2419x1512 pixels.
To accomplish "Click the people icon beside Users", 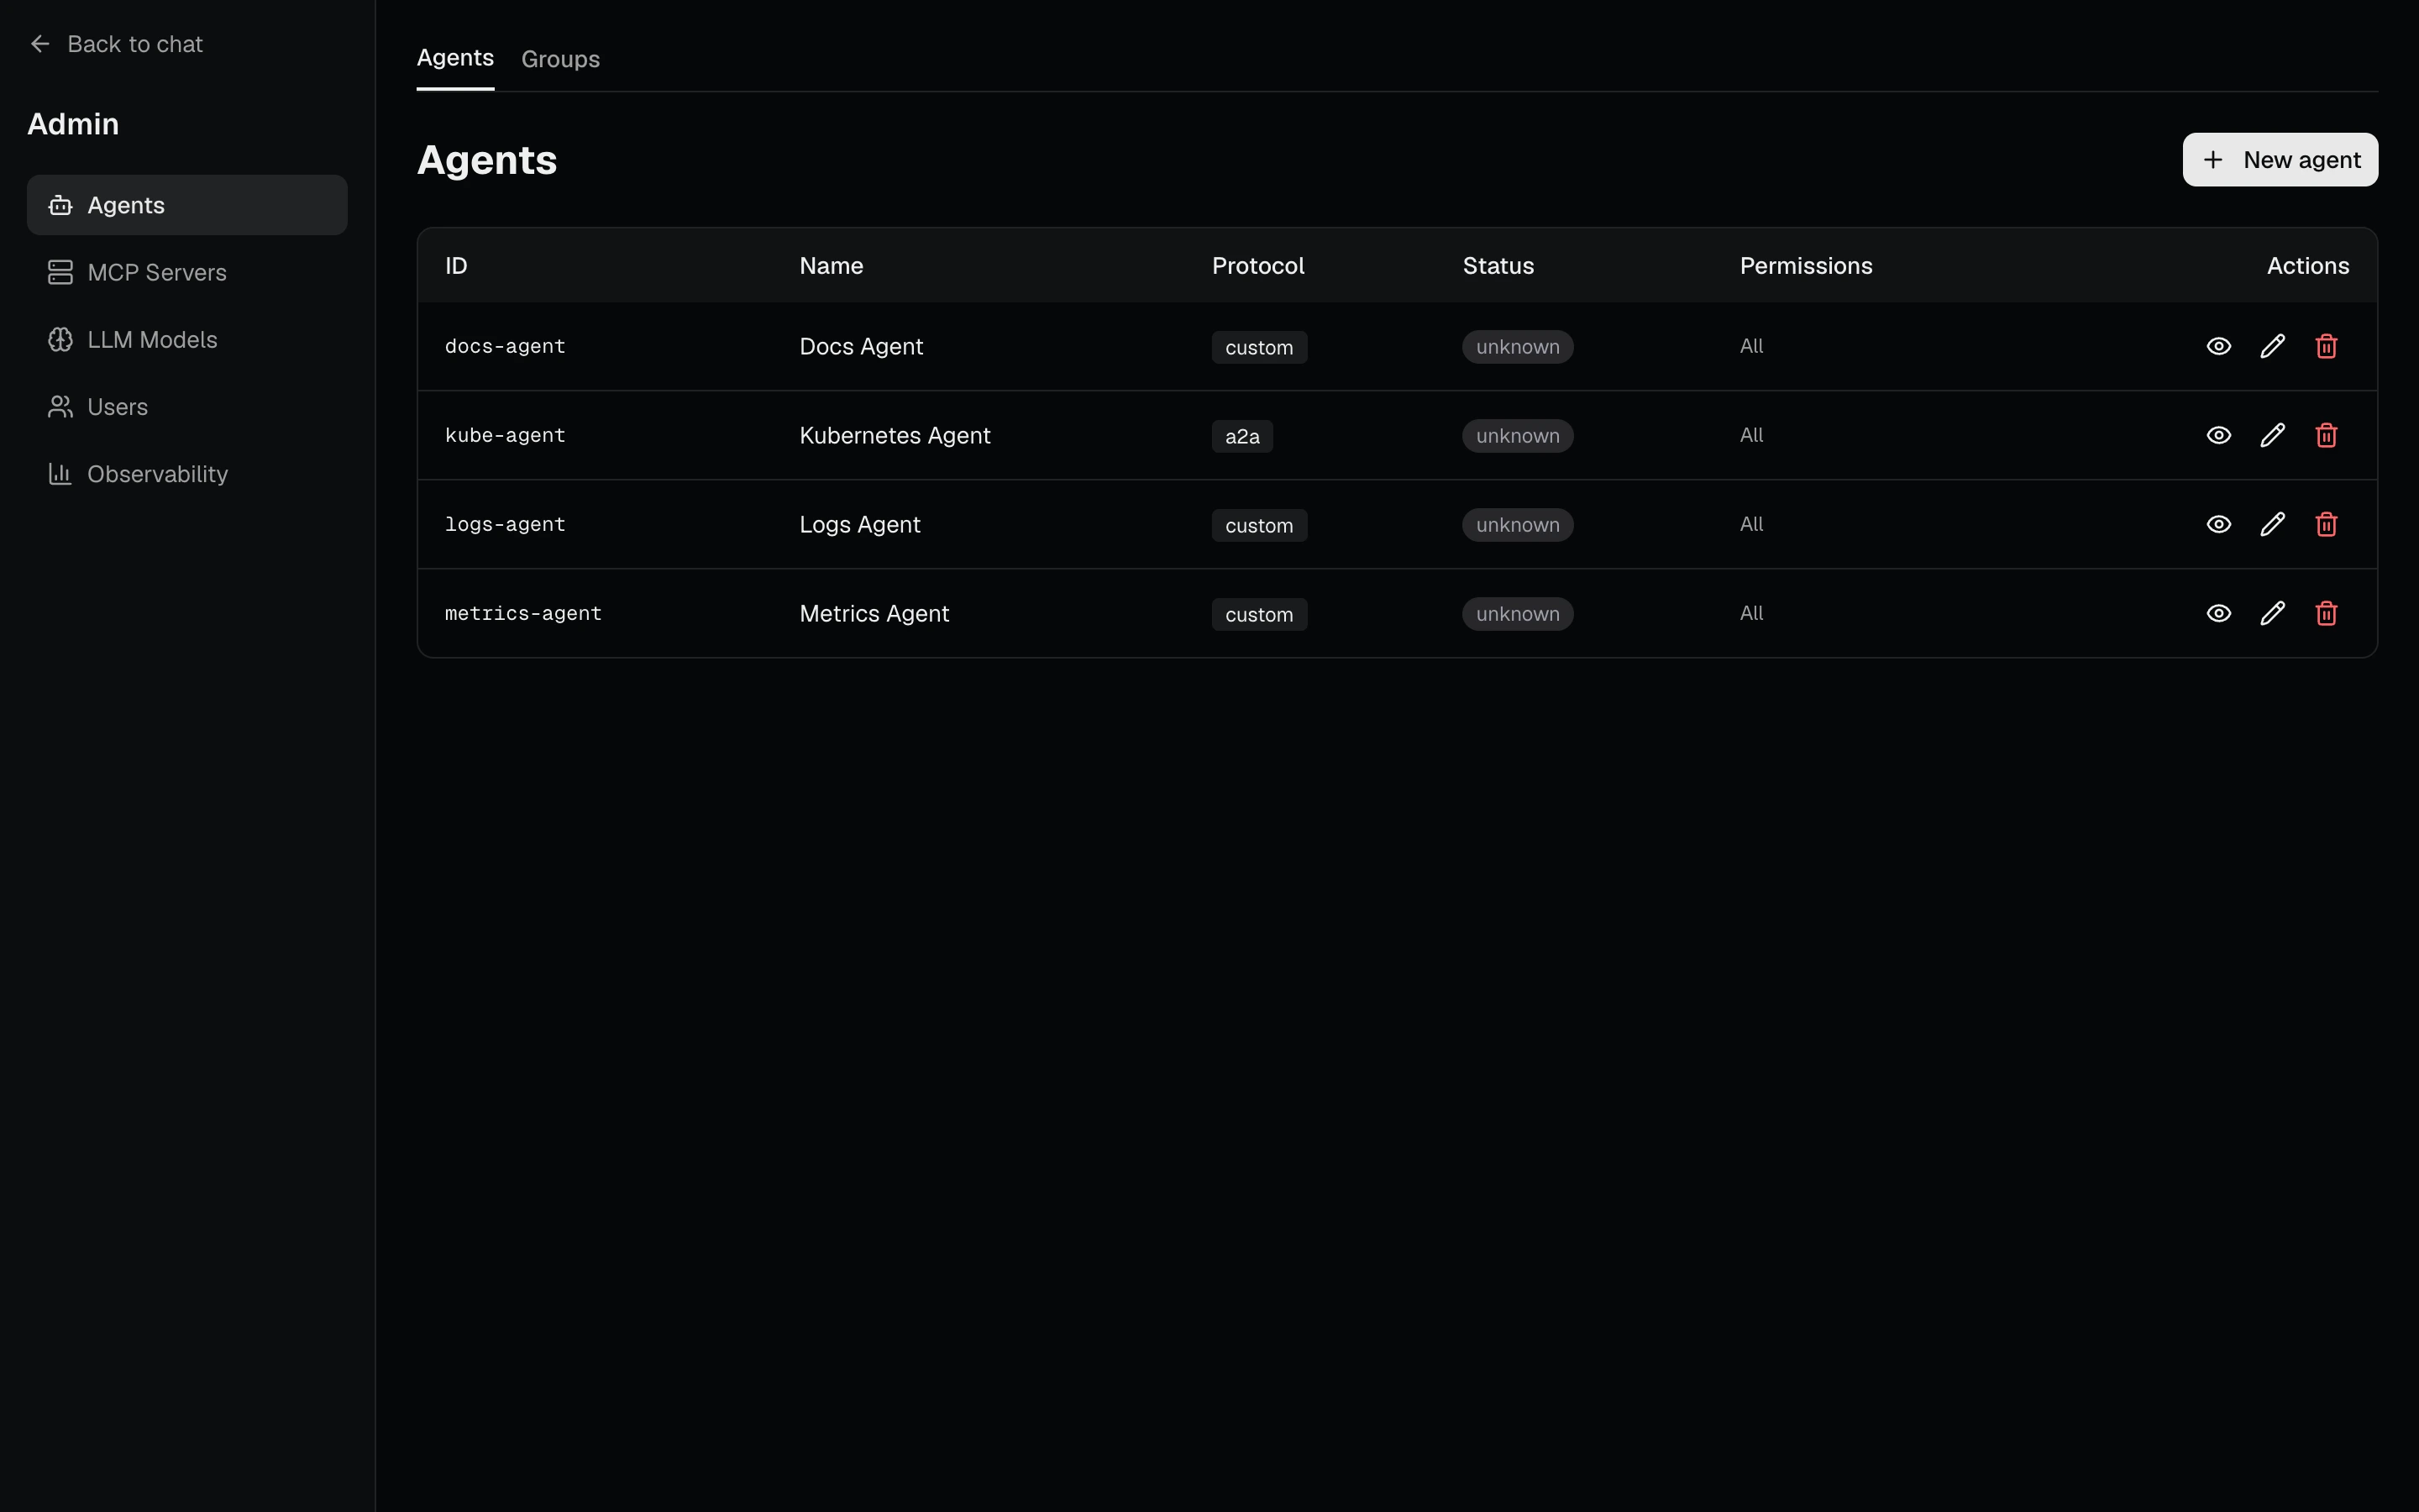I will (60, 406).
